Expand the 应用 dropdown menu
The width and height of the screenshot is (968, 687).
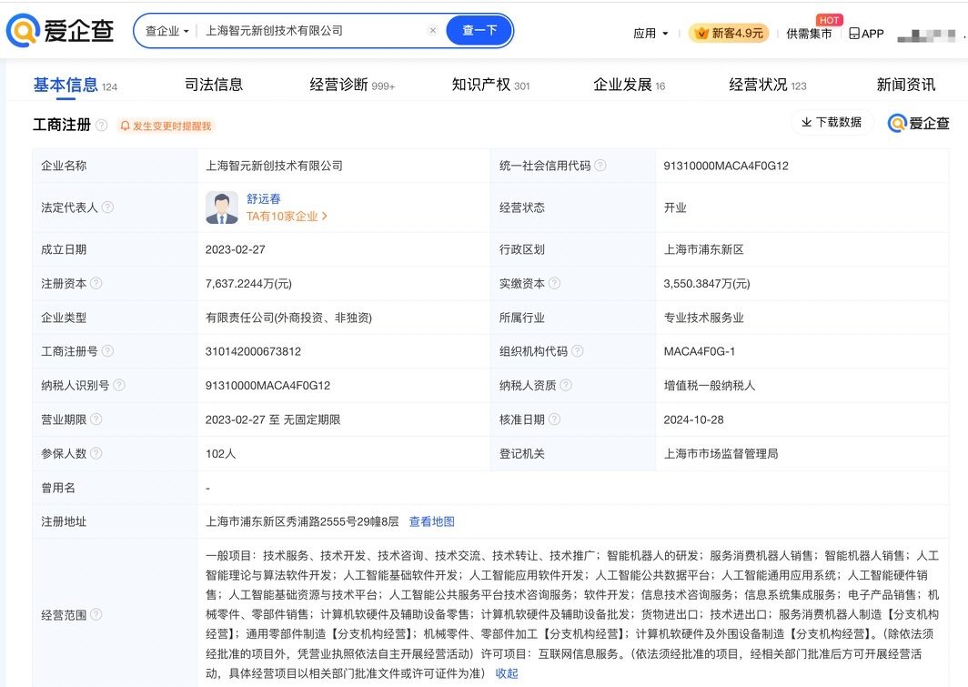click(650, 34)
